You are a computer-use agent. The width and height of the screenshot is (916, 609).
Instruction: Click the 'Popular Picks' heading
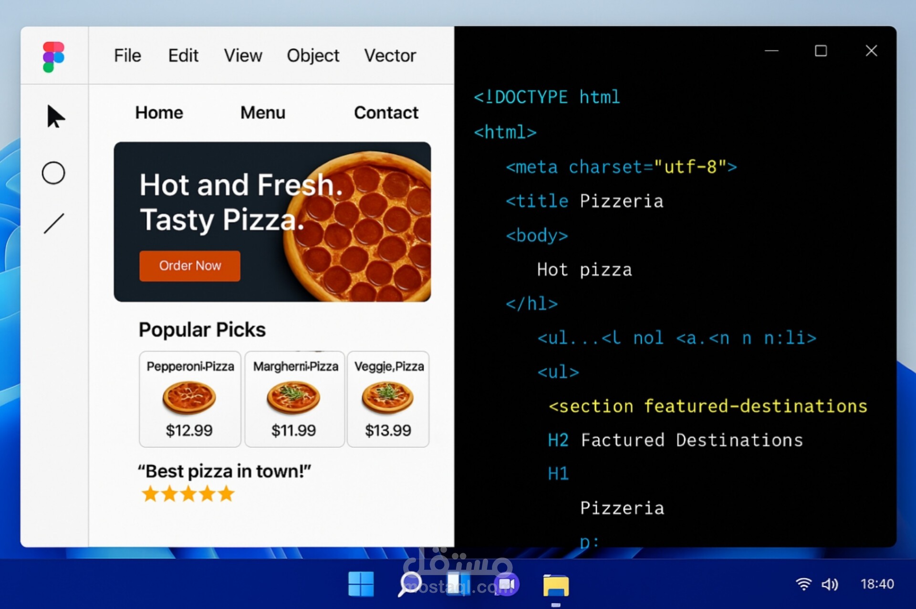[202, 330]
